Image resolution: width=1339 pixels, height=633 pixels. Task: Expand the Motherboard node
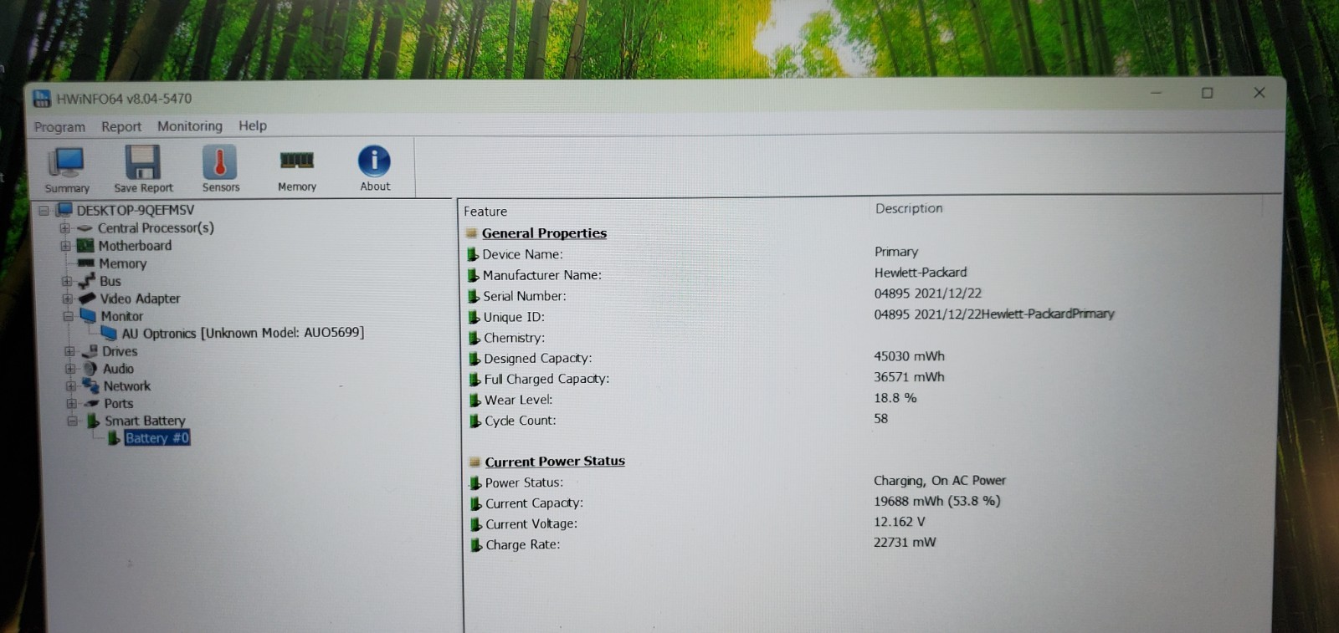[65, 246]
